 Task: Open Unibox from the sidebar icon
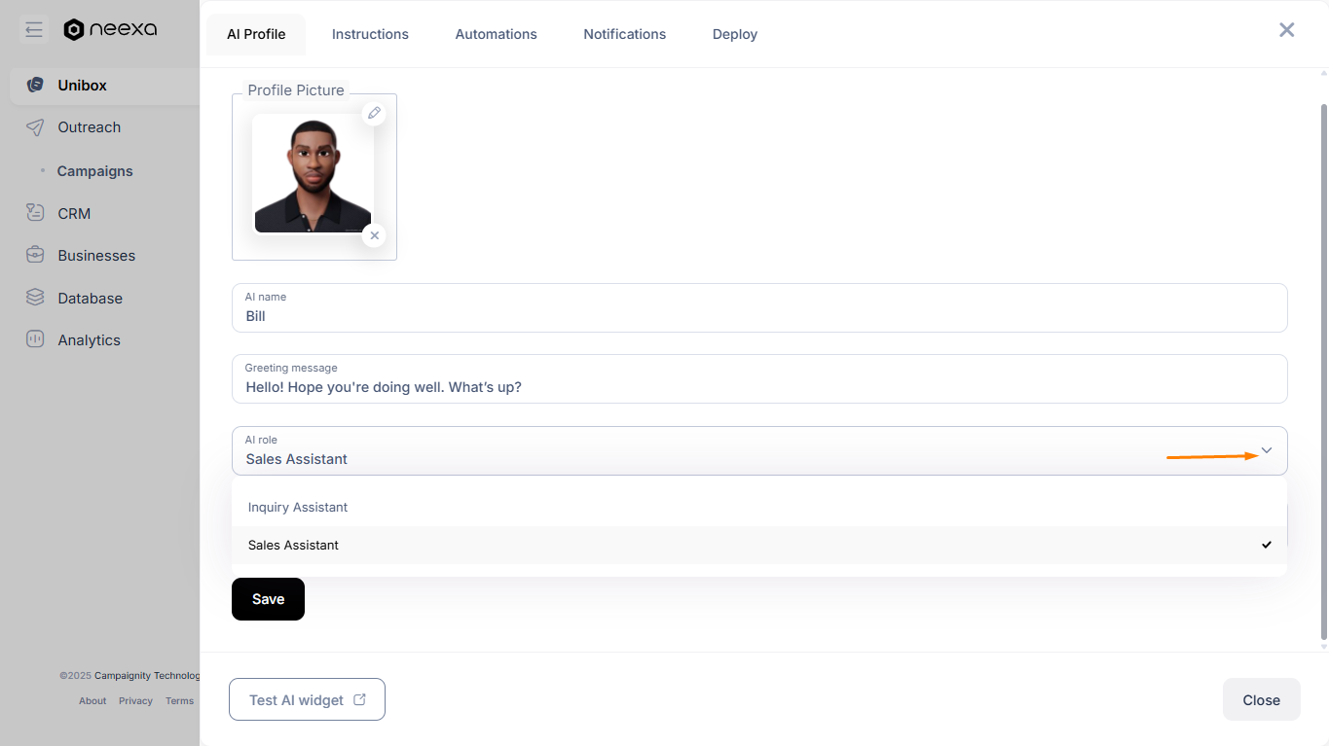pos(35,85)
